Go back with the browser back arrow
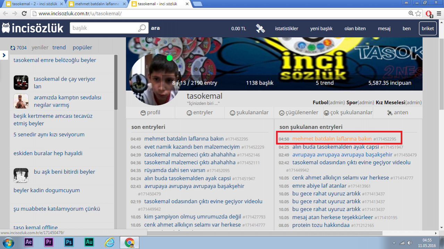 point(5,14)
